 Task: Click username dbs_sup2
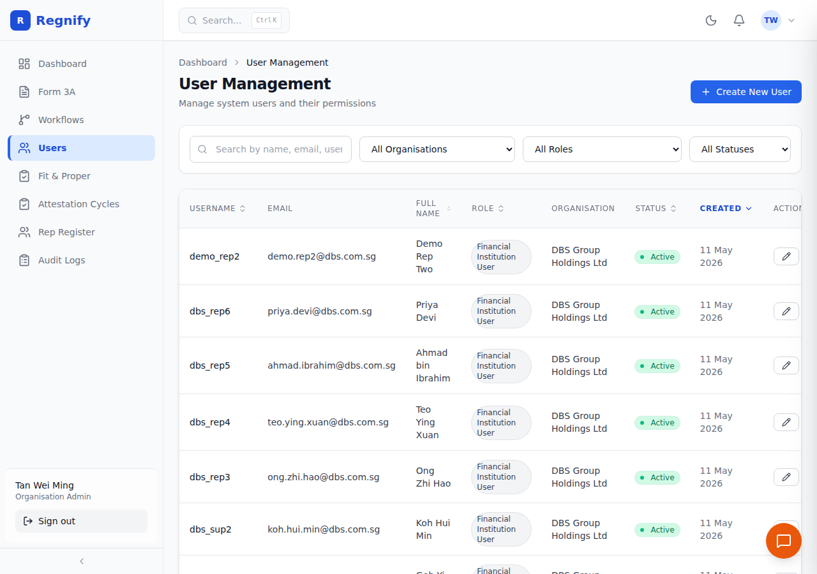(211, 529)
